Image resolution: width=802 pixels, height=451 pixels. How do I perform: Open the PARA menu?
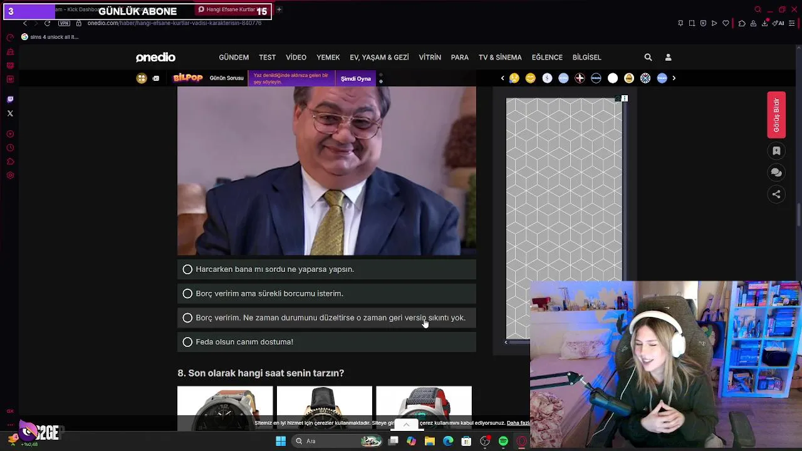click(x=459, y=57)
